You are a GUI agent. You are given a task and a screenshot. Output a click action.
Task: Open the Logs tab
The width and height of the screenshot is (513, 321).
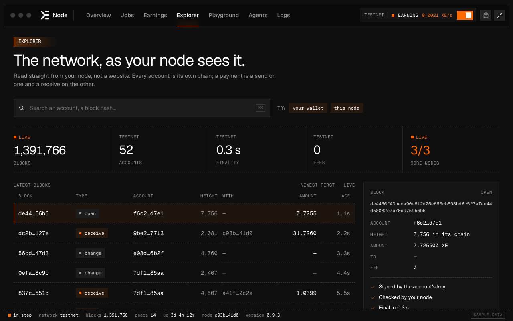click(x=283, y=15)
